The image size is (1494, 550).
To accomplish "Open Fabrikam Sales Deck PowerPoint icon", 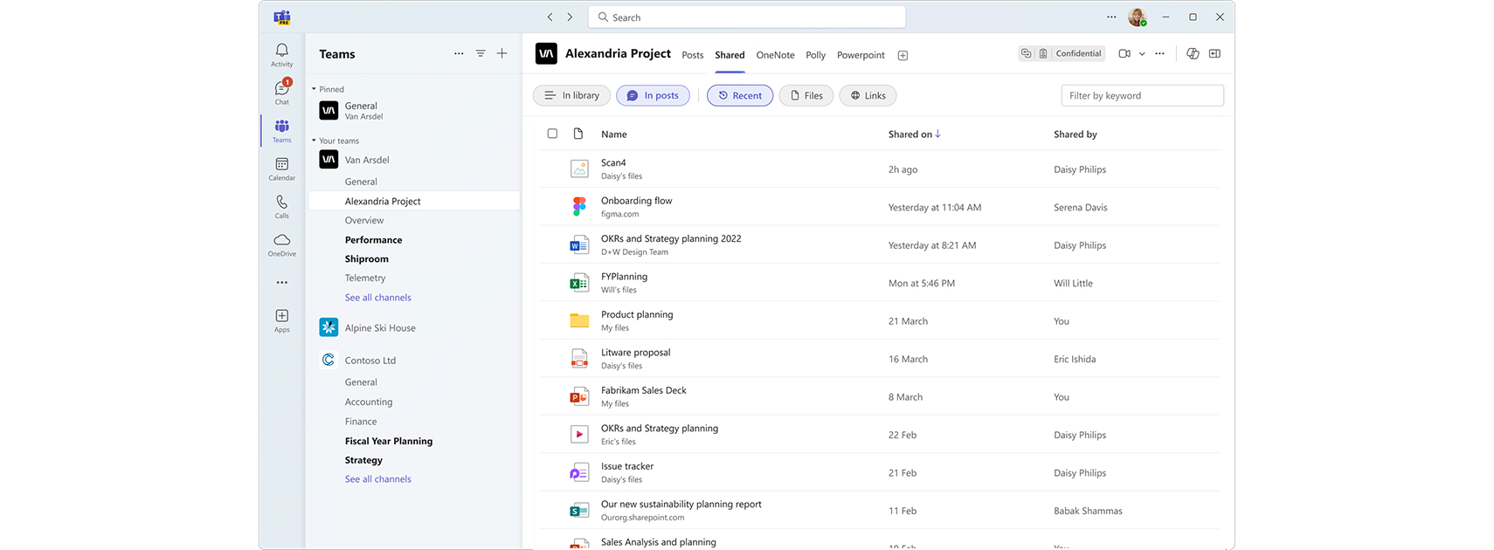I will (578, 396).
